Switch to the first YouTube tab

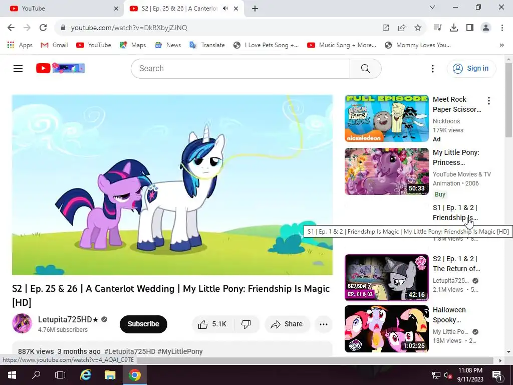(62, 9)
